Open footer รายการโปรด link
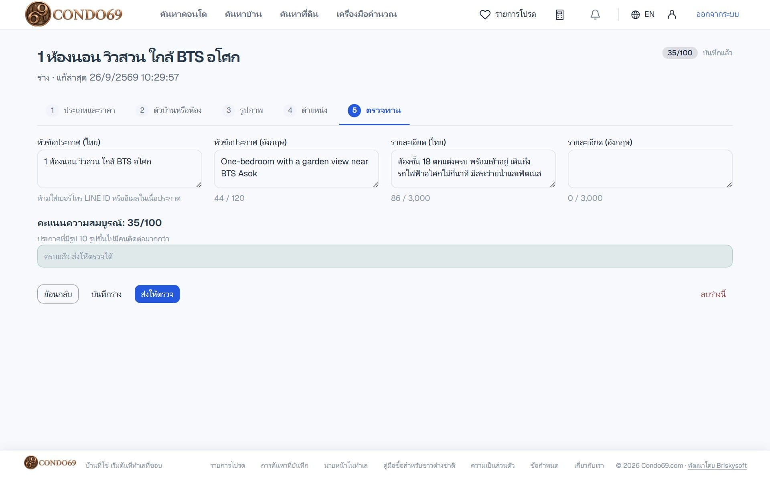This screenshot has width=770, height=481. coord(227,465)
